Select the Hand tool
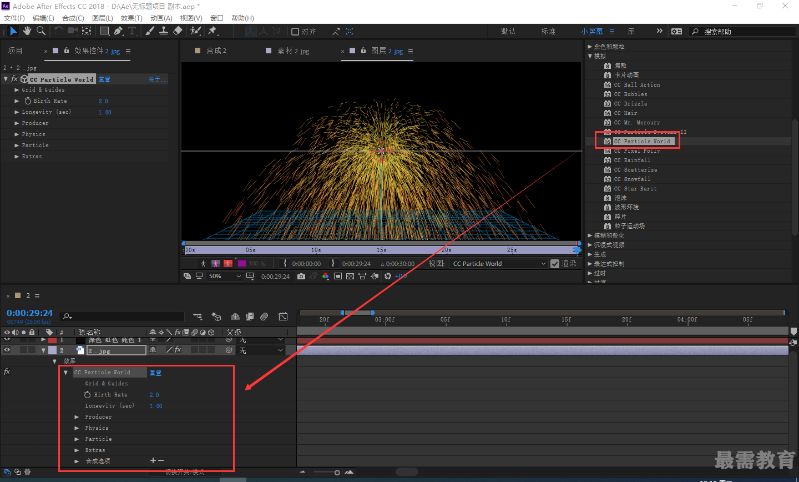 [27, 31]
